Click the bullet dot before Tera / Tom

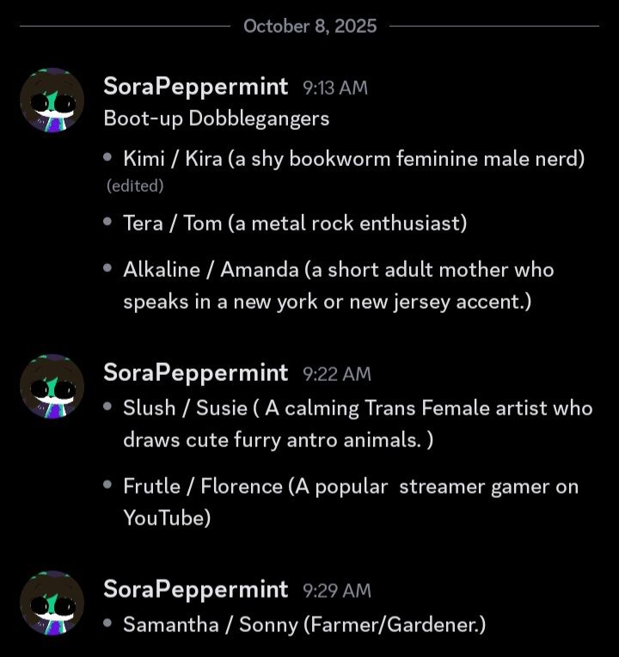107,221
